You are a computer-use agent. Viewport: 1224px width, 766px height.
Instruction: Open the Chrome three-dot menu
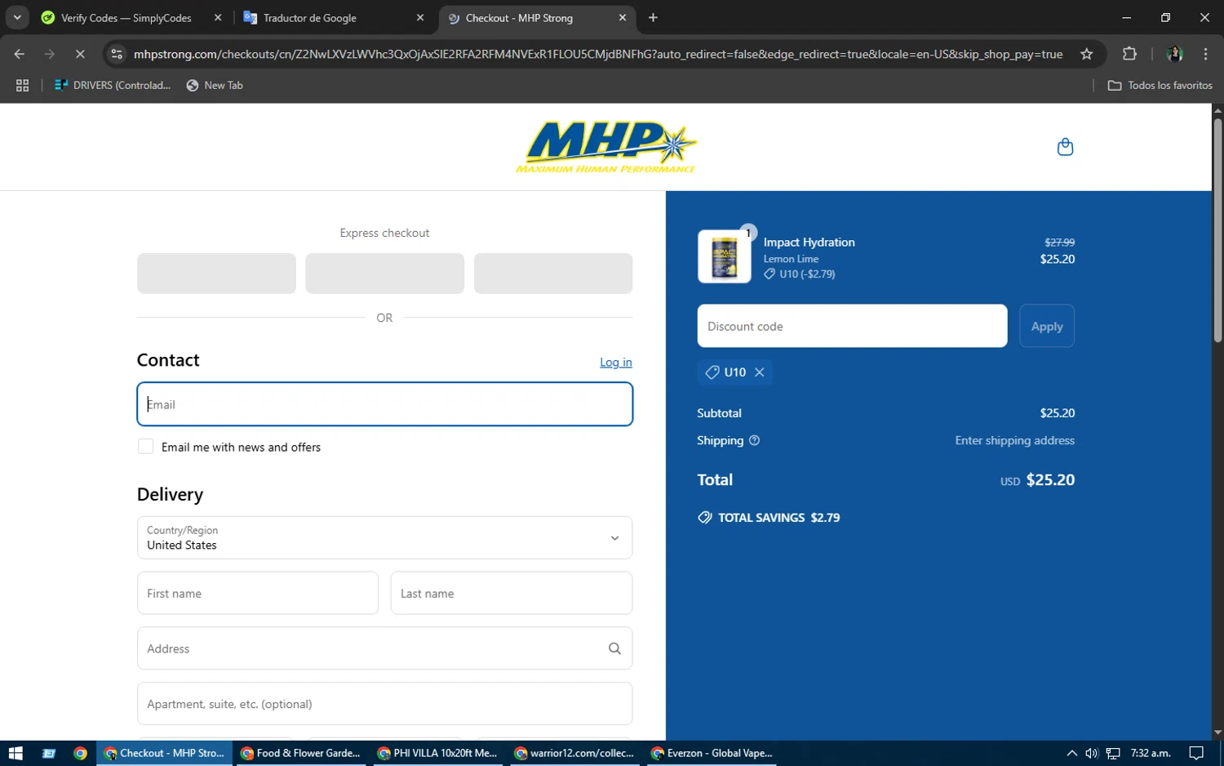[x=1205, y=54]
